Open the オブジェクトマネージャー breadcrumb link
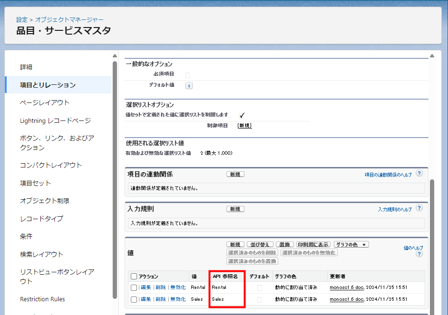The width and height of the screenshot is (448, 315). pos(69,19)
